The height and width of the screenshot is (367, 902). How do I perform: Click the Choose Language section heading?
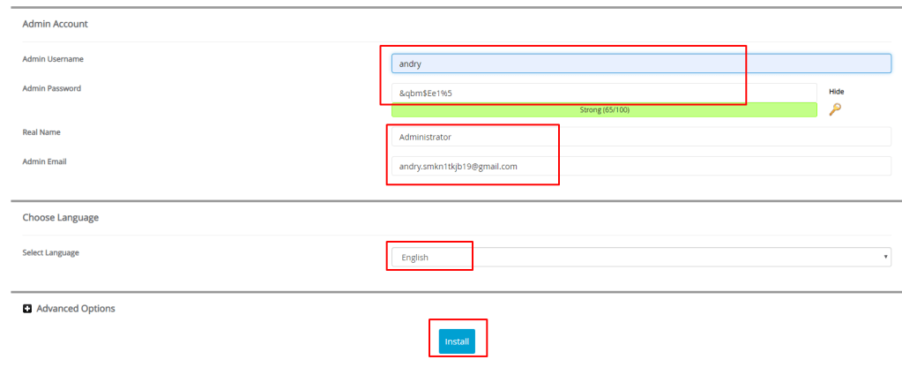point(60,217)
